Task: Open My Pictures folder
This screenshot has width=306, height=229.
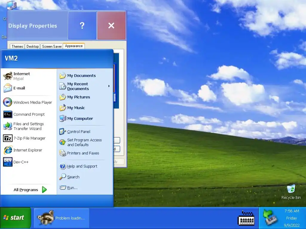Action: (85, 97)
